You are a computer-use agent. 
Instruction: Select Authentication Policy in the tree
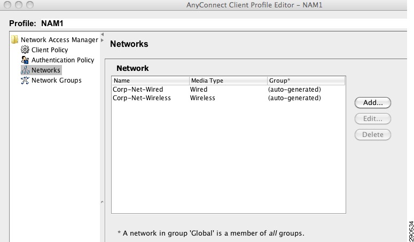pos(63,60)
